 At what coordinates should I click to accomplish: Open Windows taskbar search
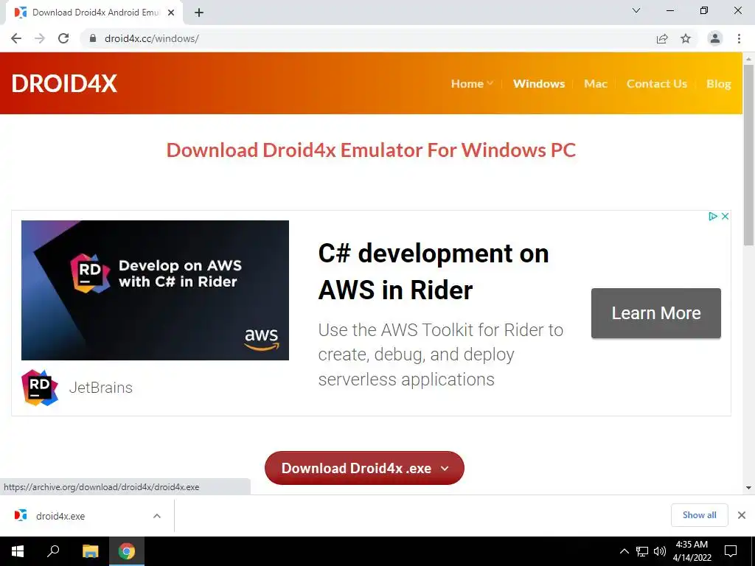click(53, 551)
